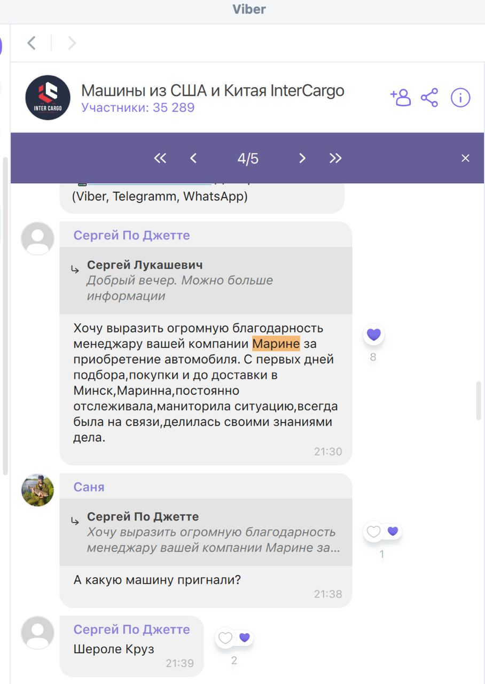This screenshot has width=485, height=684.
Task: Like Саня's message with outline heart
Action: (374, 532)
